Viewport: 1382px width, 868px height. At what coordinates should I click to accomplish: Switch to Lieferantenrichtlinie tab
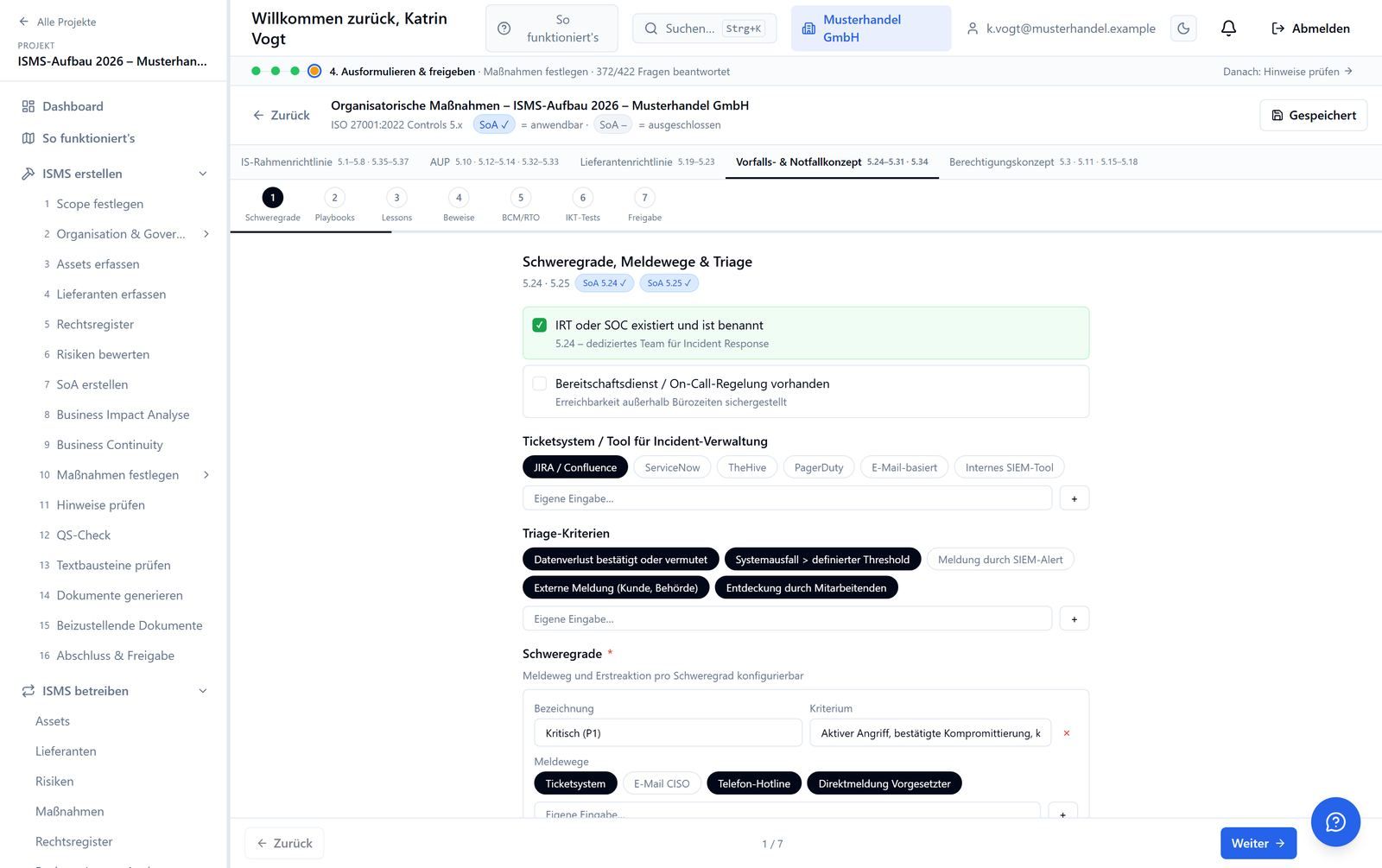647,162
